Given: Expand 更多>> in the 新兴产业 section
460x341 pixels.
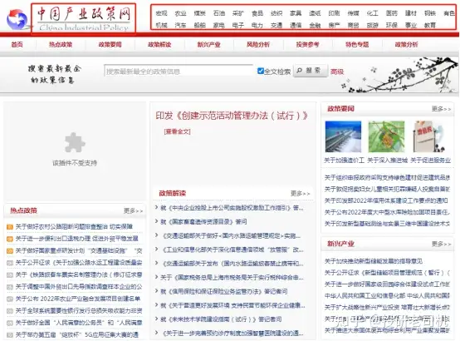Looking at the screenshot, I should coord(441,244).
